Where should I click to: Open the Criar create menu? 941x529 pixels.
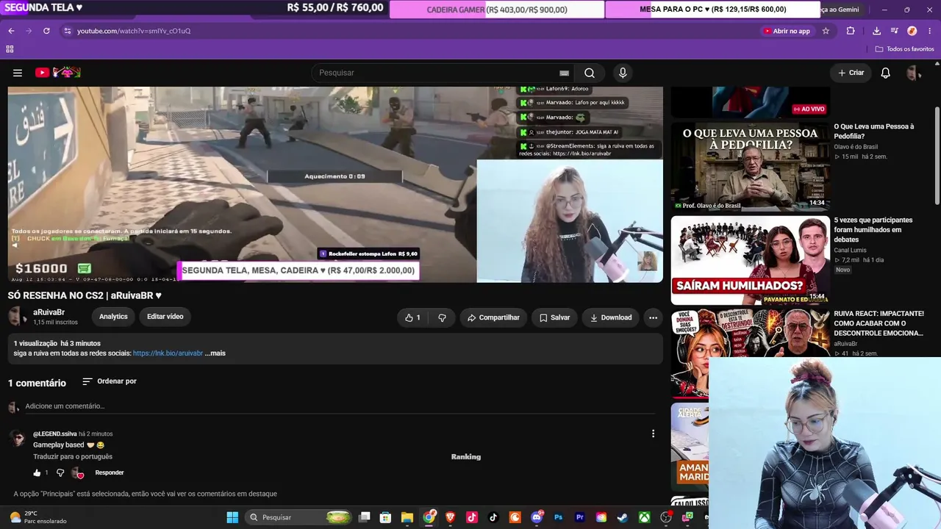[x=851, y=73]
